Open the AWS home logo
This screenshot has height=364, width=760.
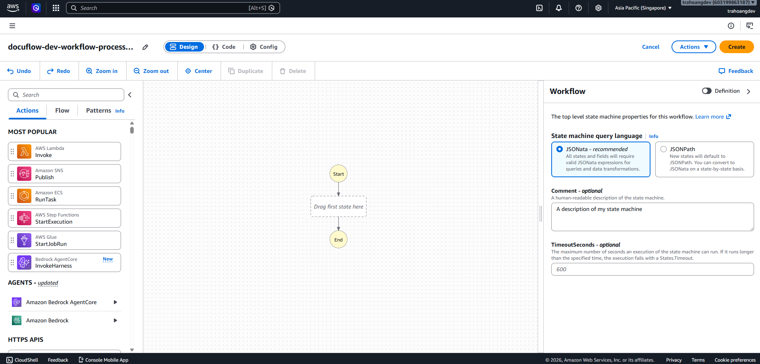[13, 8]
